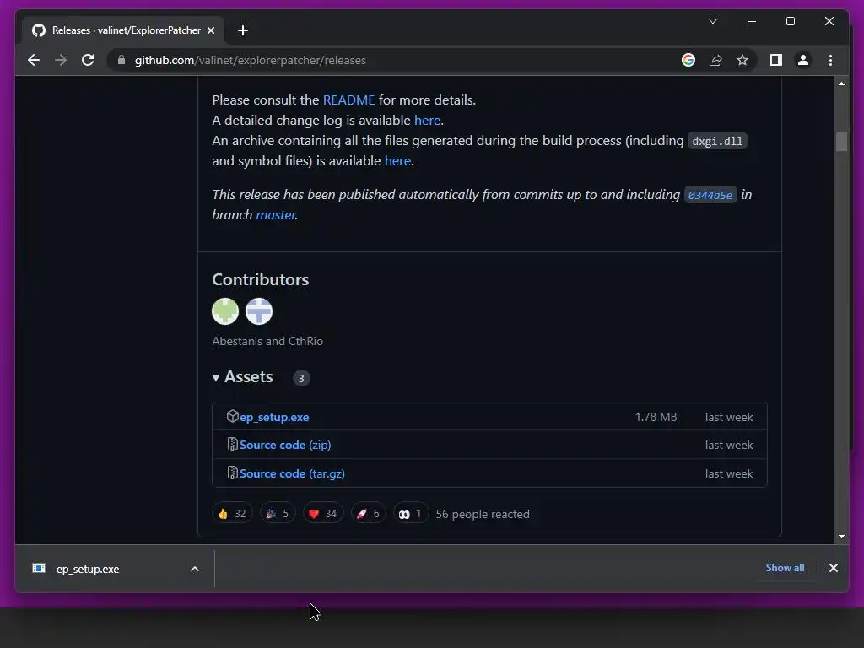Click last week date in Source code (zip) row
Viewport: 864px width, 648px height.
click(728, 445)
